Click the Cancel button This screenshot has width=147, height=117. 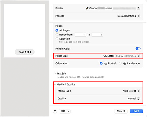(x=121, y=111)
